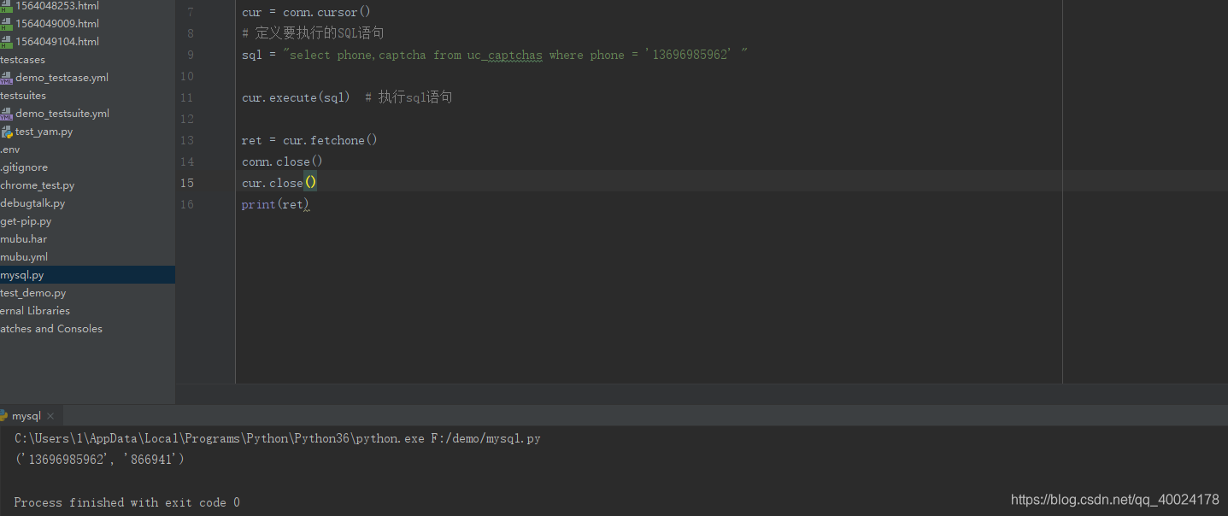
Task: Open the .gitignore file
Action: [24, 167]
